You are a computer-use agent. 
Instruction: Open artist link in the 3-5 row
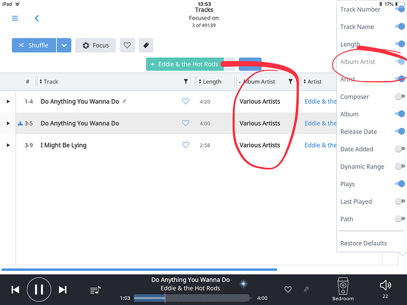320,123
